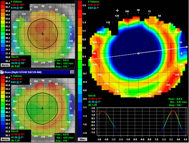Pick the 38.1 blue swatch in Ross window

pos(3,123)
